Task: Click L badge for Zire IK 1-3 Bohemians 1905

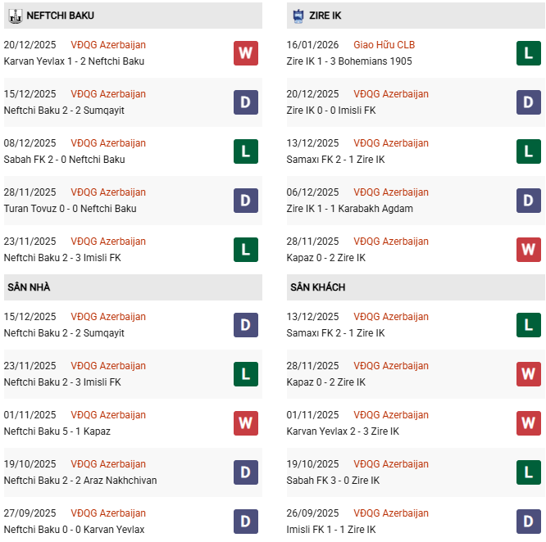Action: (x=529, y=53)
